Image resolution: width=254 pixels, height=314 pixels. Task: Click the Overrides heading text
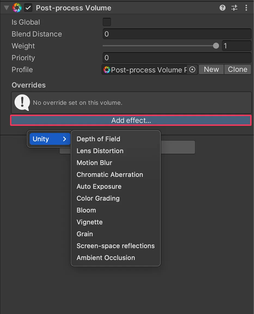coord(29,85)
